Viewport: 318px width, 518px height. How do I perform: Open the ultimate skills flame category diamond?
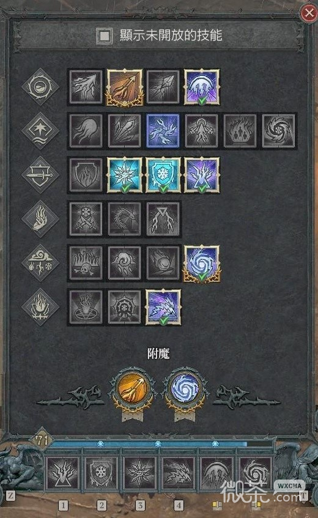click(40, 307)
